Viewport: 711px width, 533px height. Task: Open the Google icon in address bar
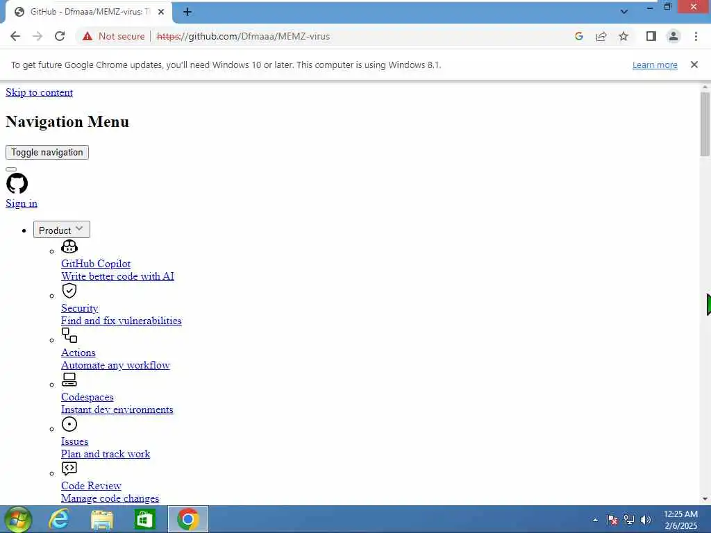578,36
